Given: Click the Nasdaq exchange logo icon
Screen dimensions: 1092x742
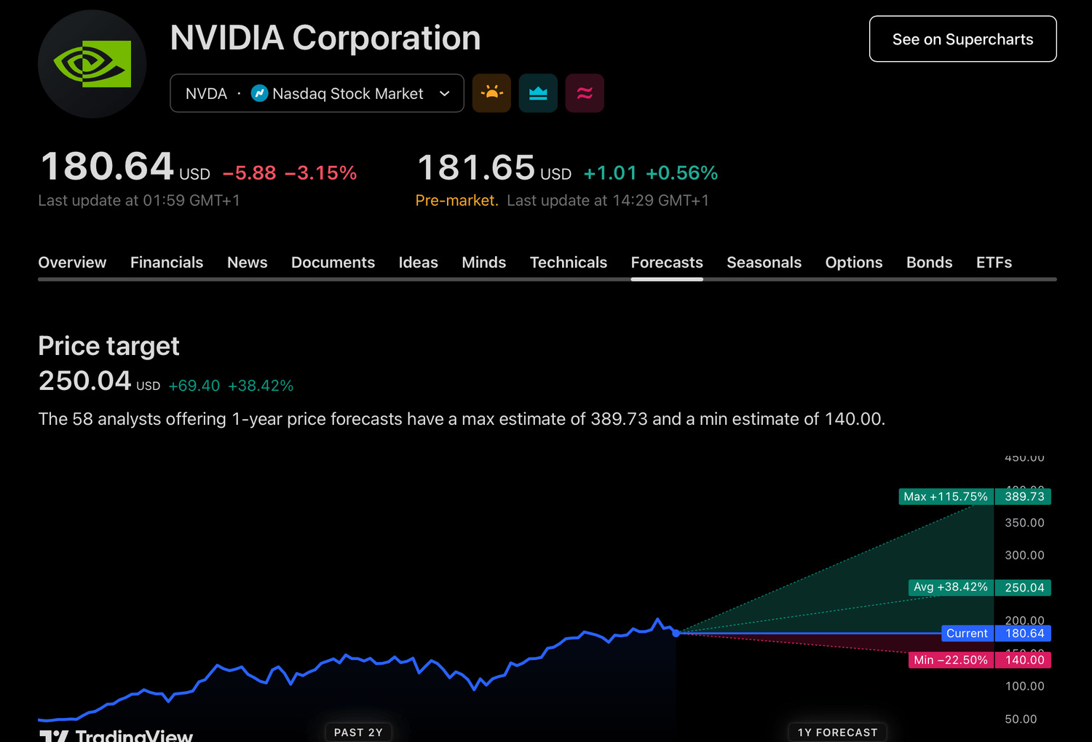Looking at the screenshot, I should 259,93.
